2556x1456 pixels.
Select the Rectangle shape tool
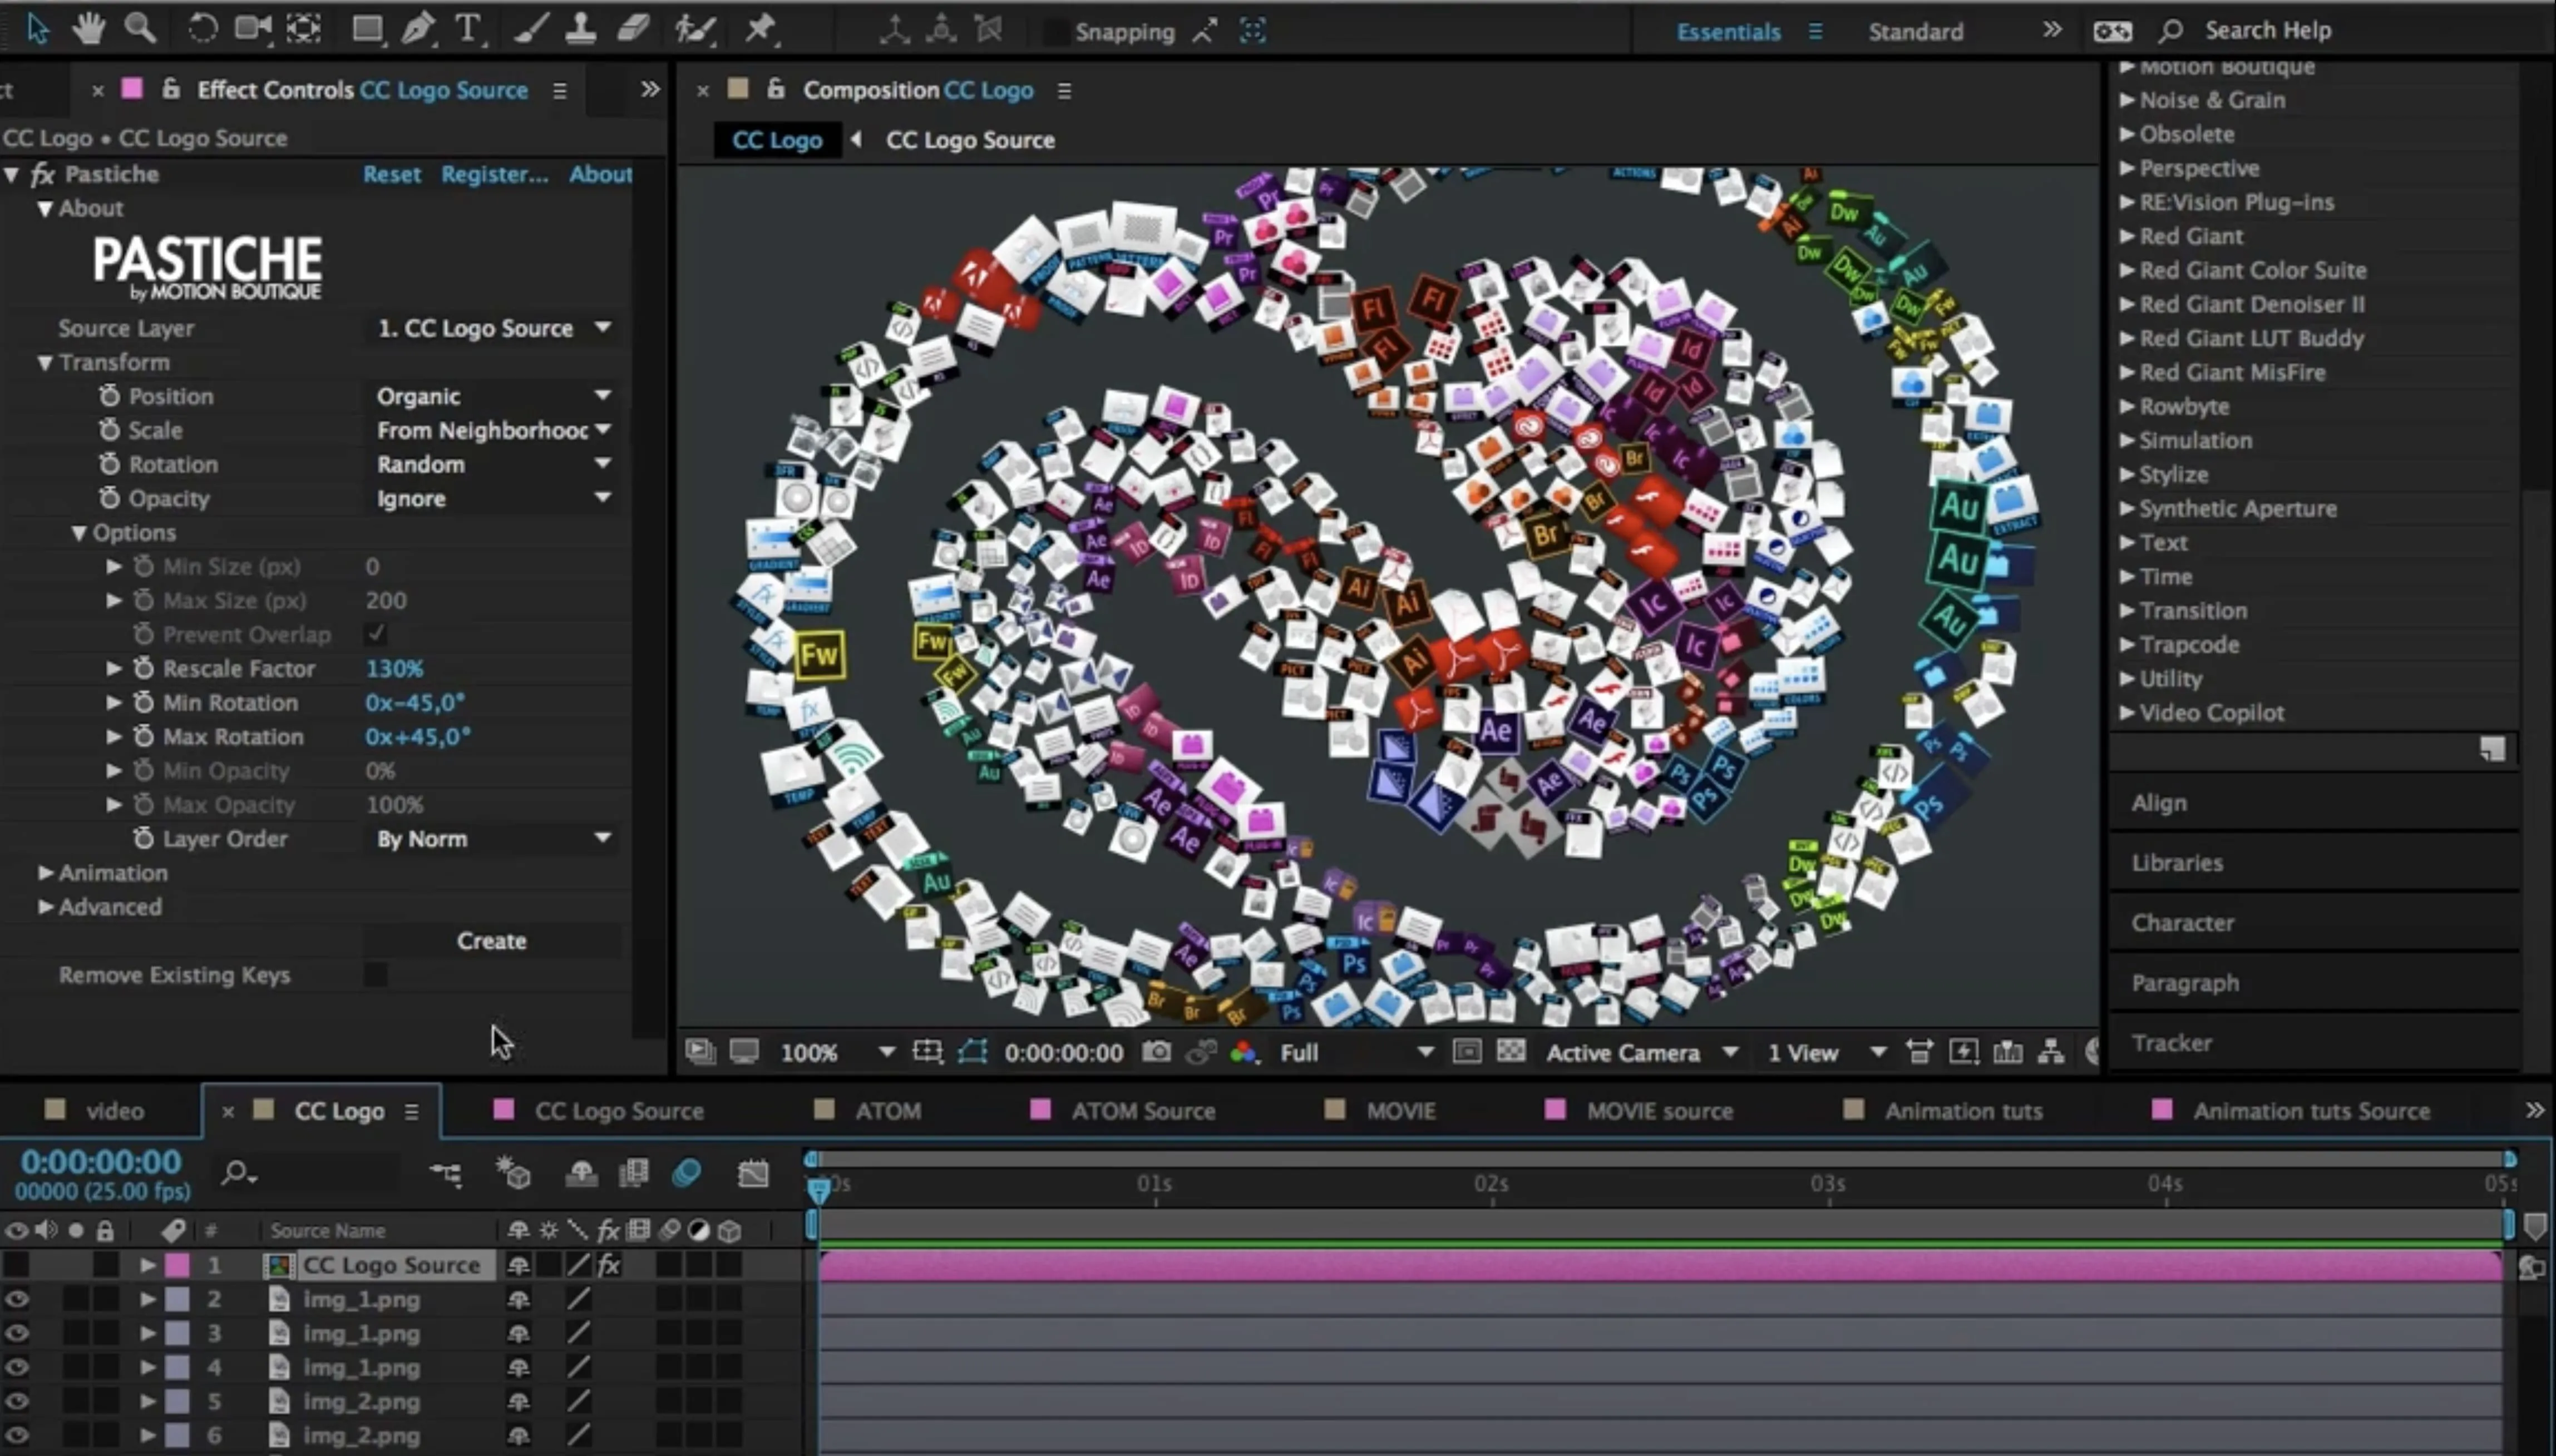[367, 29]
